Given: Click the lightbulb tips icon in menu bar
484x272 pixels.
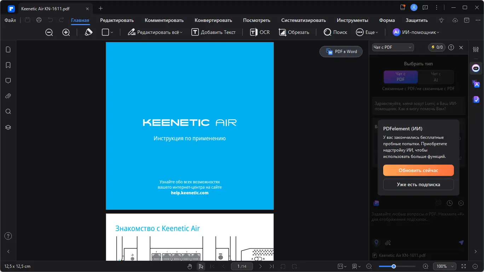Looking at the screenshot, I should 442,20.
